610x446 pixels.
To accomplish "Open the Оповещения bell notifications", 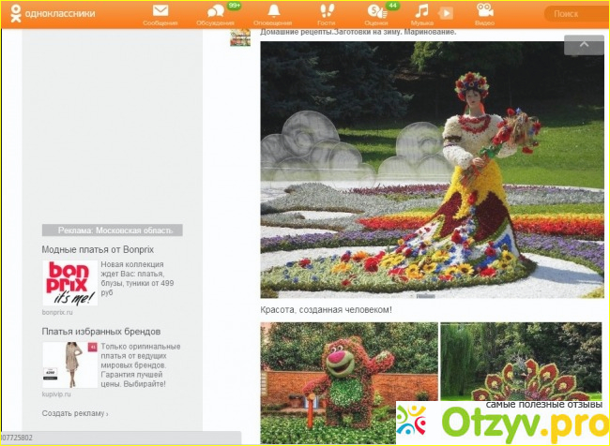I will point(273,13).
